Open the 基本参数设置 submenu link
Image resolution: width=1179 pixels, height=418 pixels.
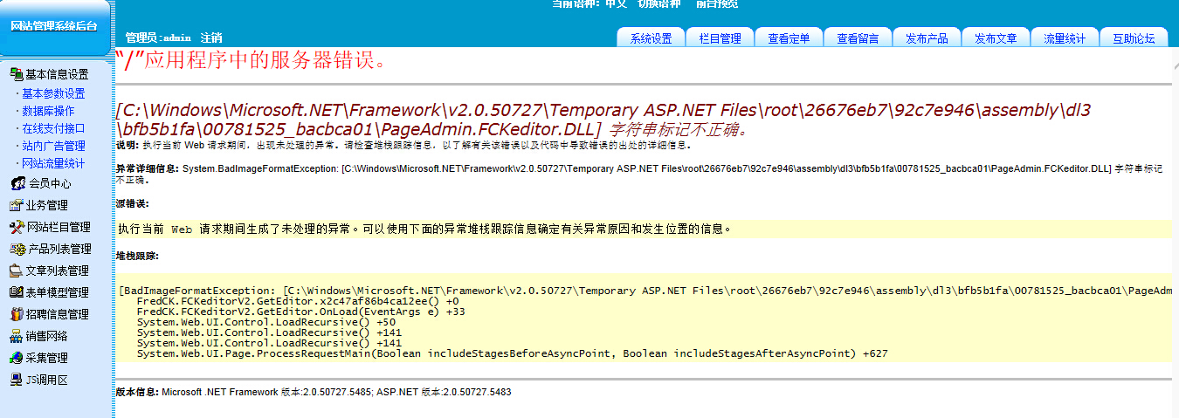(x=53, y=93)
